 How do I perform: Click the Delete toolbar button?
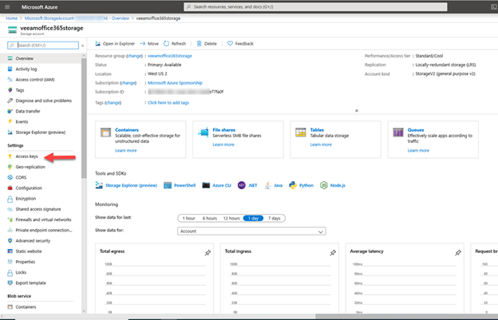pos(207,44)
